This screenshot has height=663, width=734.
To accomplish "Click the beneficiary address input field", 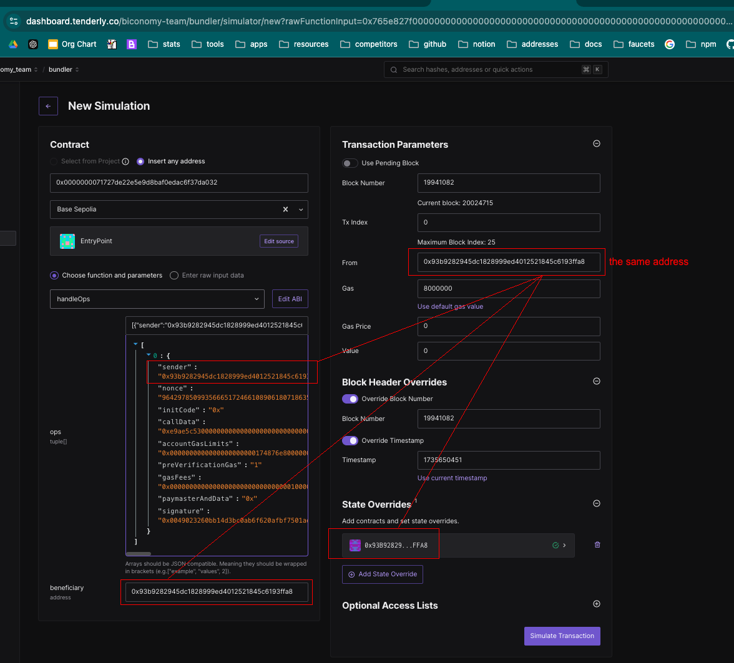I will coord(216,592).
